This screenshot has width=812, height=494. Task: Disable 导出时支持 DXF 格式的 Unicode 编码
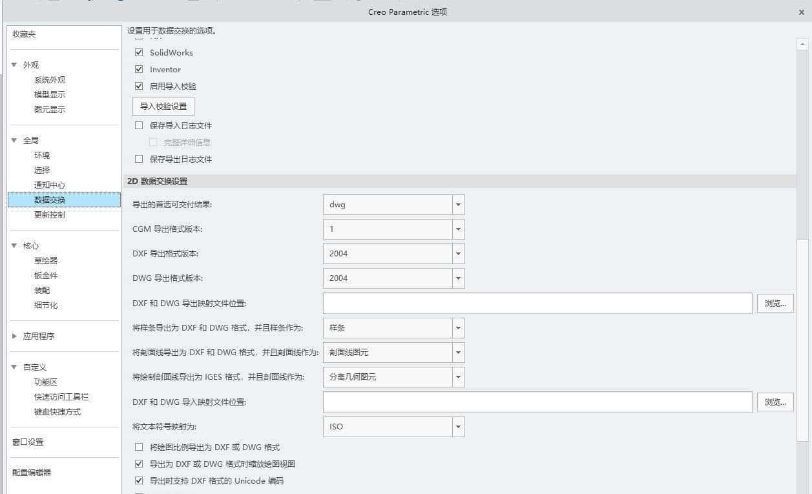point(139,480)
